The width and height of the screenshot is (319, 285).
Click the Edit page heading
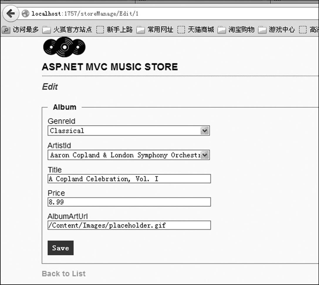[x=50, y=87]
